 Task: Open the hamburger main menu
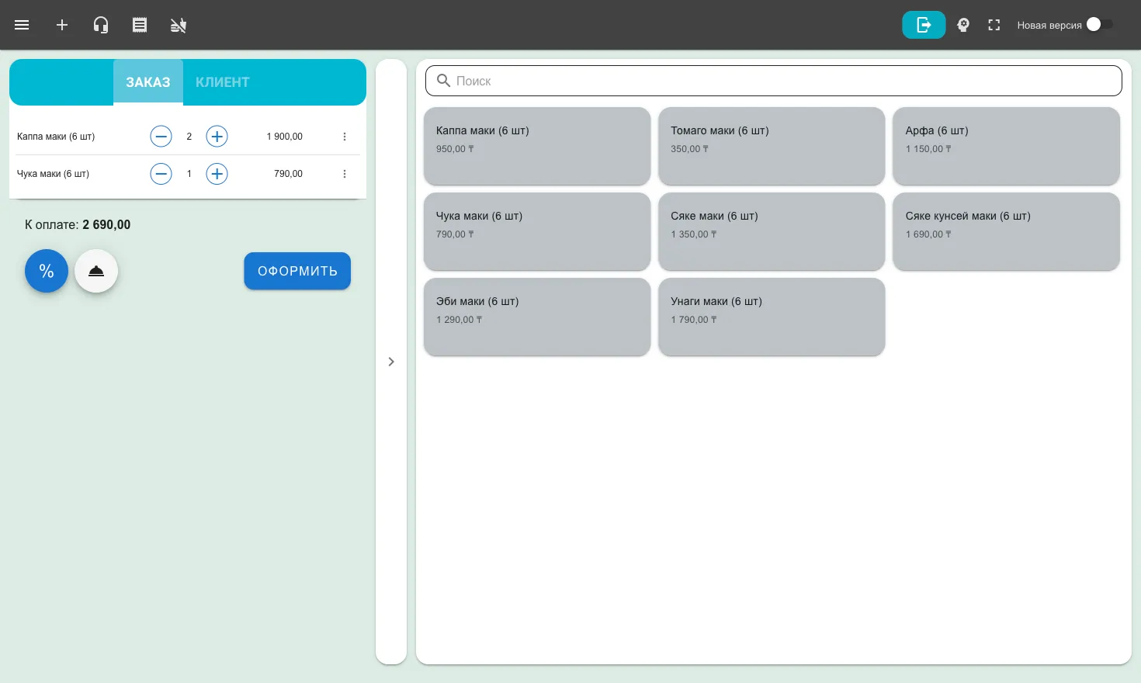pos(22,25)
